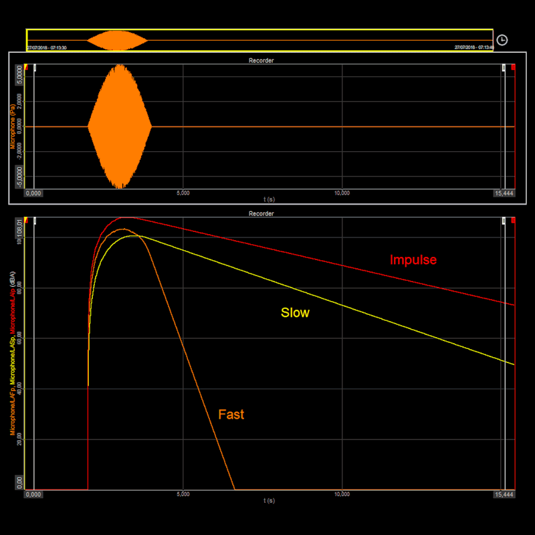
Task: Click the 0,000 start time under the upper recorder
Action: point(33,193)
